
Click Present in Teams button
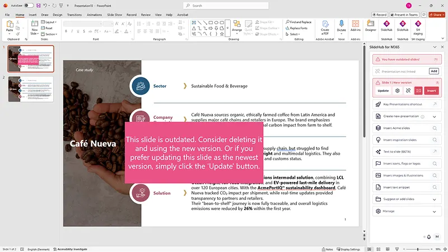tap(405, 15)
